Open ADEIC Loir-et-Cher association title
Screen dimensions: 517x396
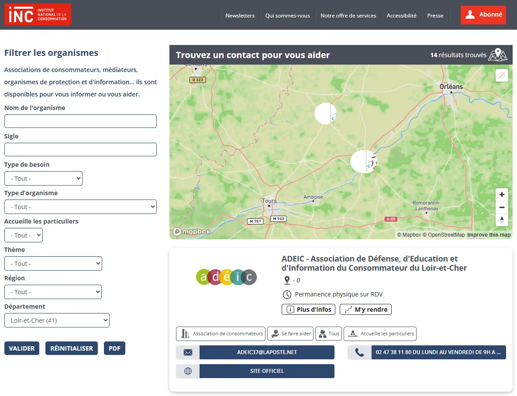pyautogui.click(x=374, y=263)
